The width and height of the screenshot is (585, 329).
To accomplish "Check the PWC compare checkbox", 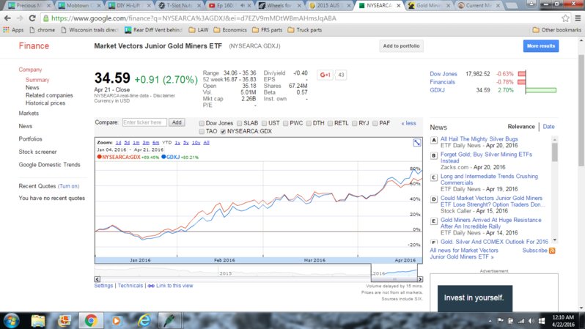I will [286, 123].
